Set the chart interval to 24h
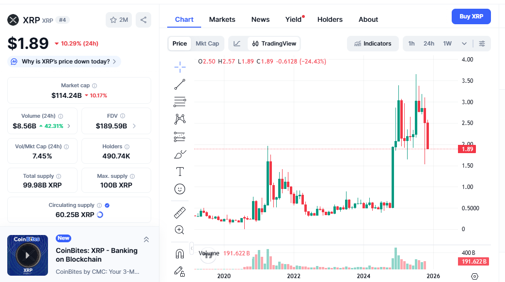 point(429,44)
